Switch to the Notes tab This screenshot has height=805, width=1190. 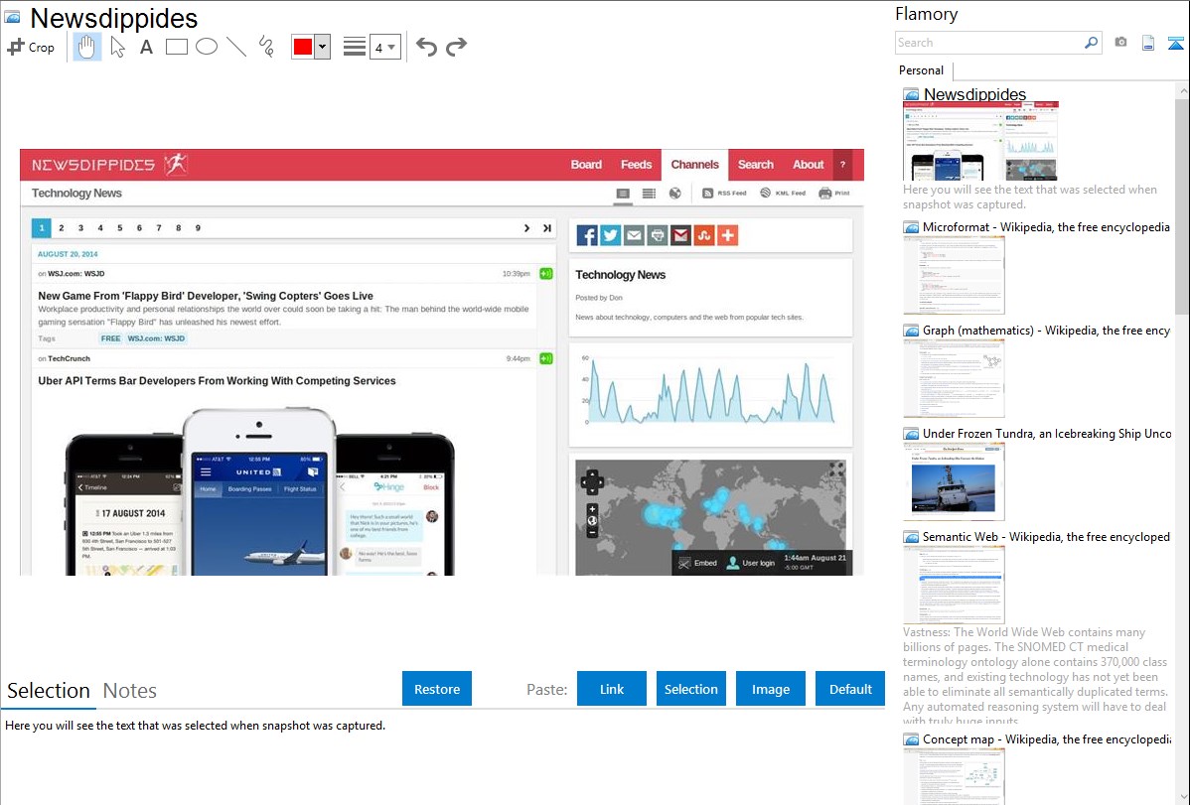pyautogui.click(x=130, y=691)
